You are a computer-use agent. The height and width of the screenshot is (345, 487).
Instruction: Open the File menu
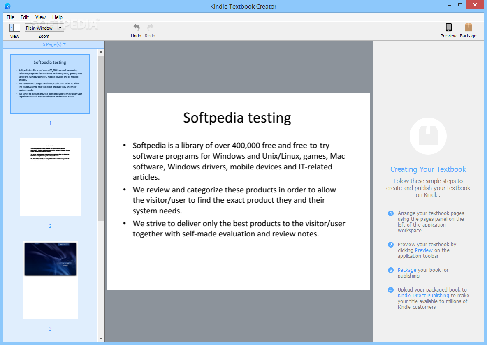point(10,17)
